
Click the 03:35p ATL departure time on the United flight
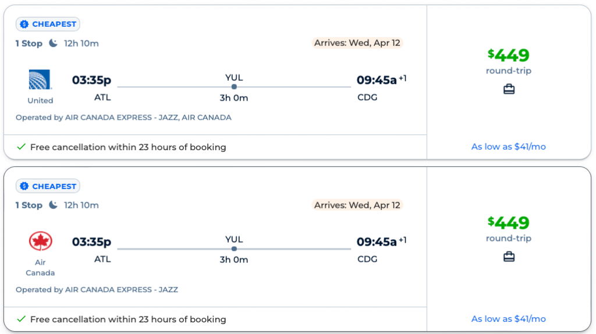click(91, 80)
